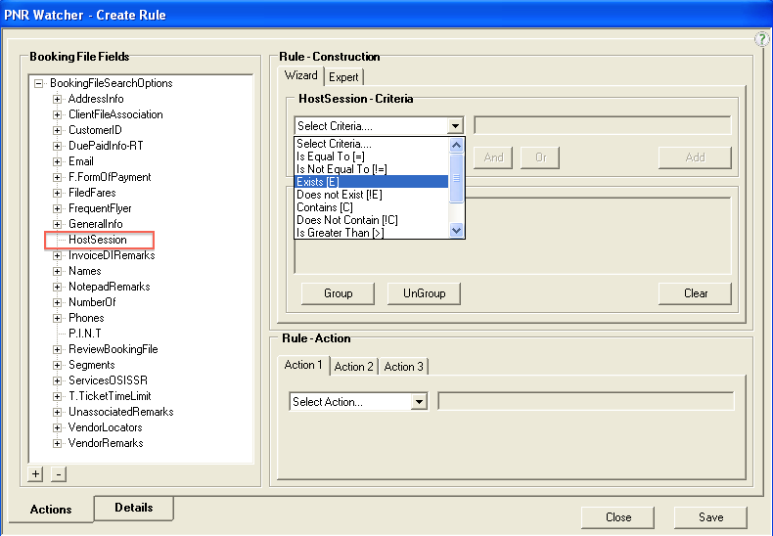Expand the Phones node

(x=57, y=318)
